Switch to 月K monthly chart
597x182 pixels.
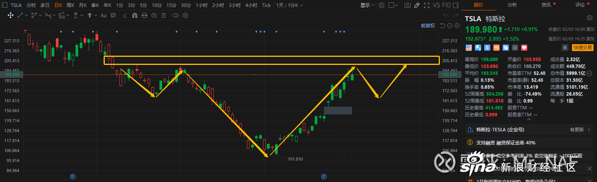(82, 5)
